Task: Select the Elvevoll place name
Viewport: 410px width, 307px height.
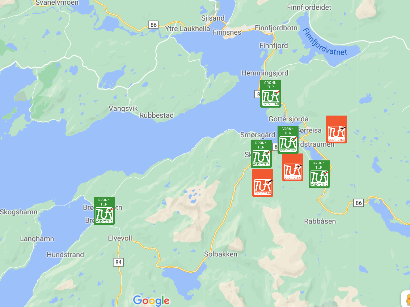Action: point(120,238)
